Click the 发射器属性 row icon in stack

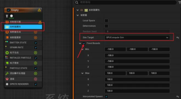(x=7, y=27)
